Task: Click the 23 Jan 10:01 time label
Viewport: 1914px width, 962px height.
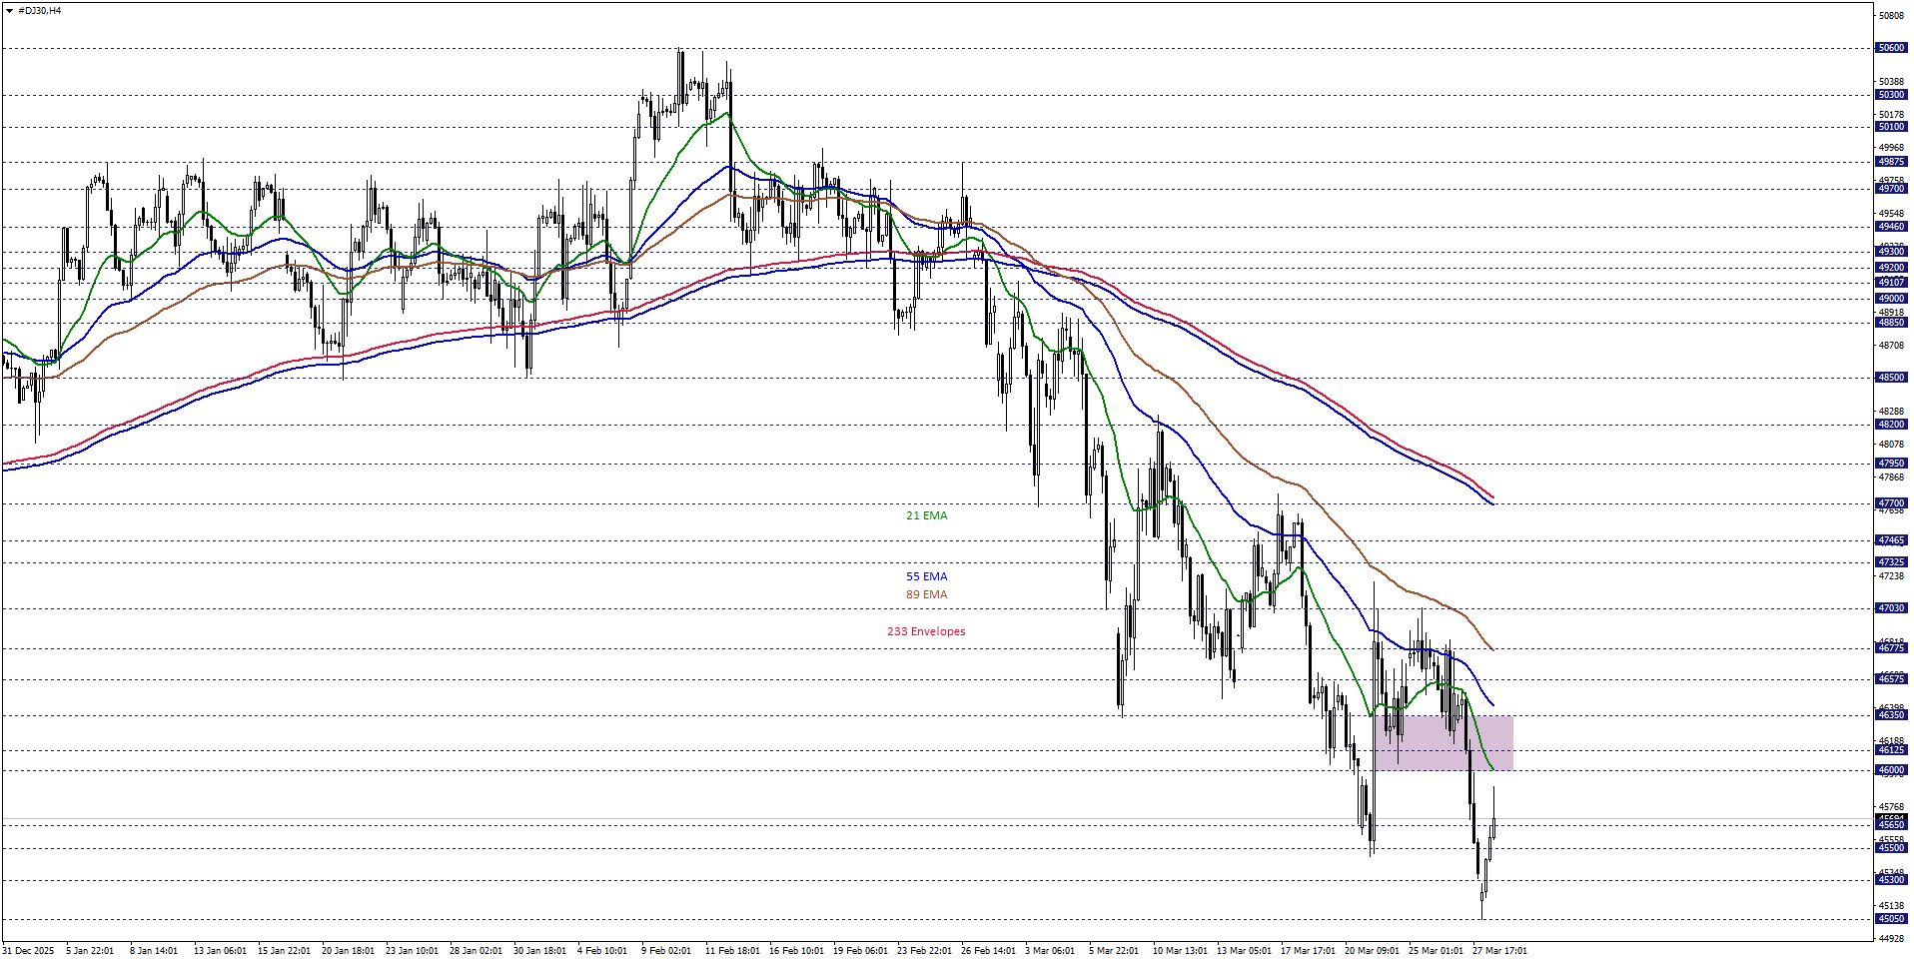Action: pos(412,951)
